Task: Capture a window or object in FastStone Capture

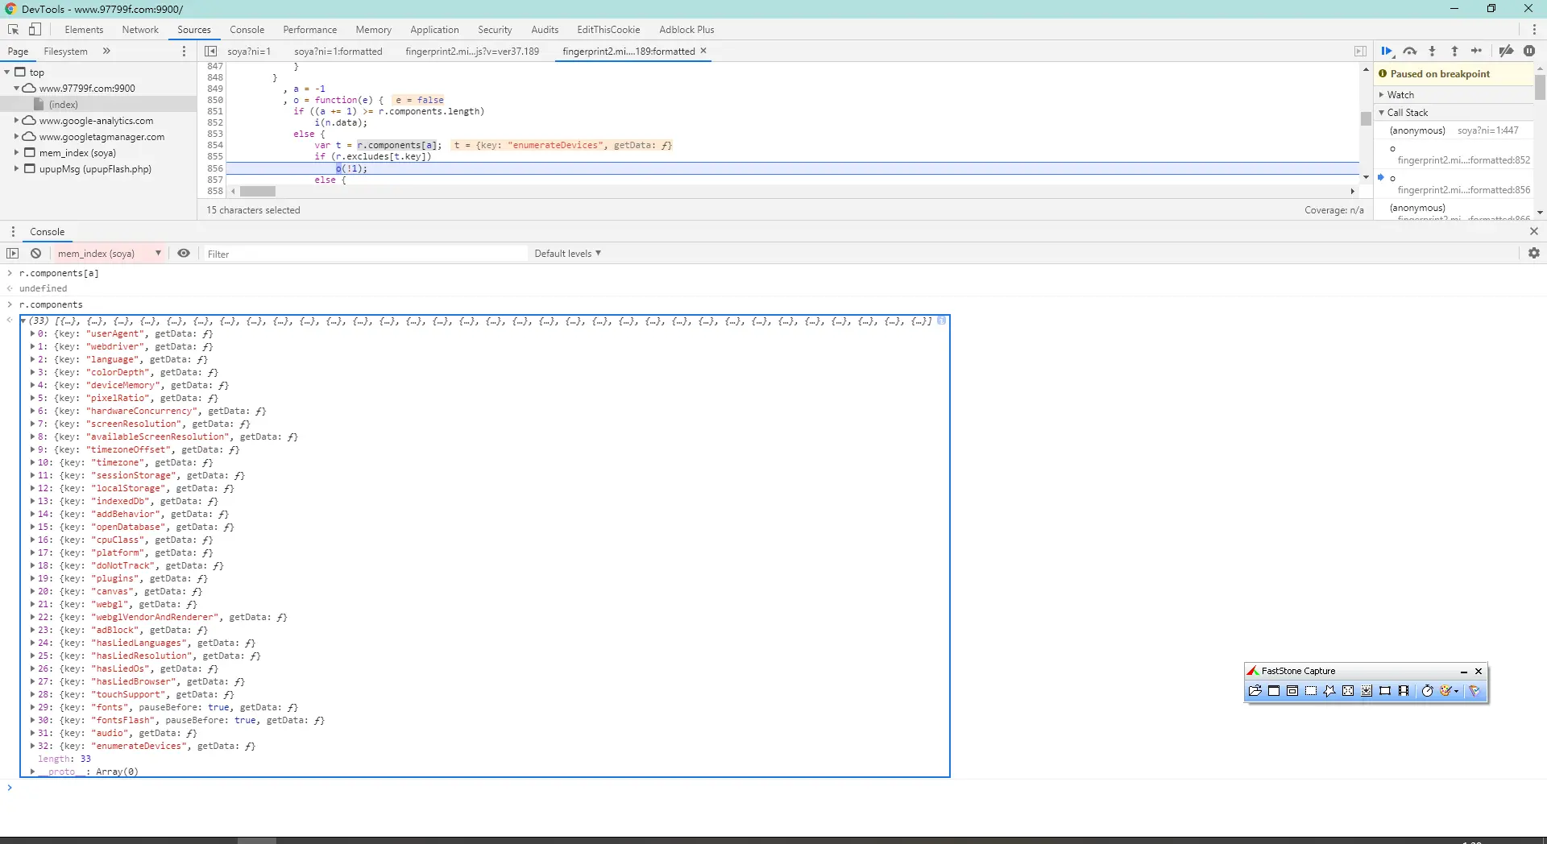Action: [1292, 691]
